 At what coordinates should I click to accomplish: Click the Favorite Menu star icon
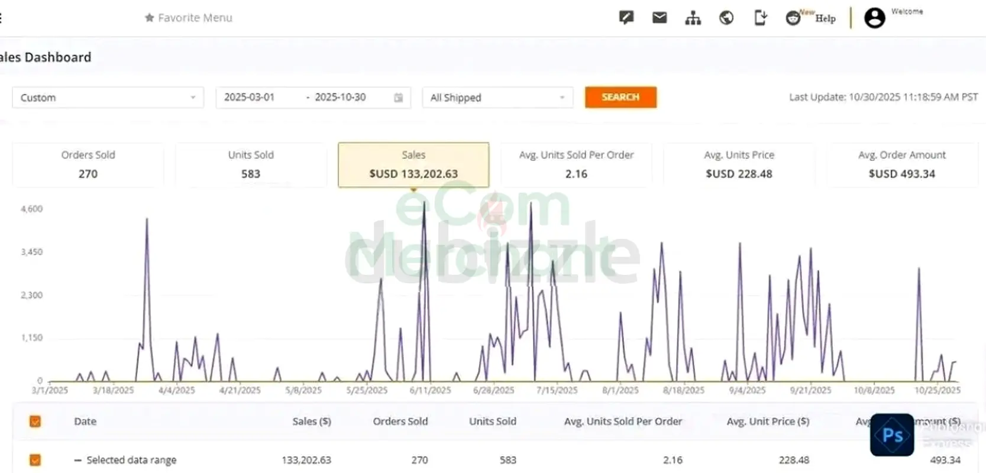149,18
